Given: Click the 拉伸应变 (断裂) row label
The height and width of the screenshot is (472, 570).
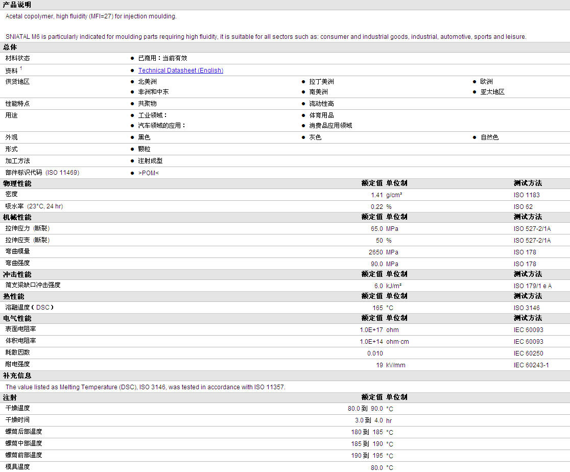Looking at the screenshot, I should click(x=27, y=240).
